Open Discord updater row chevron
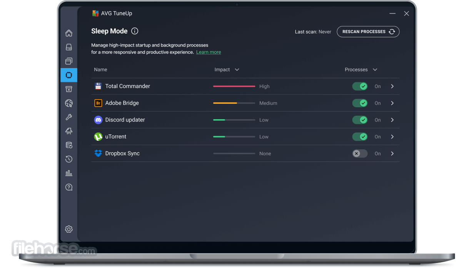The height and width of the screenshot is (268, 474). click(x=392, y=120)
